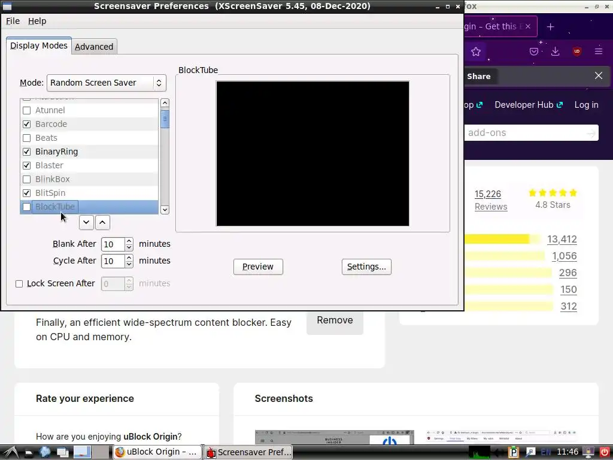Open the 15,226 Reviews link

(491, 200)
